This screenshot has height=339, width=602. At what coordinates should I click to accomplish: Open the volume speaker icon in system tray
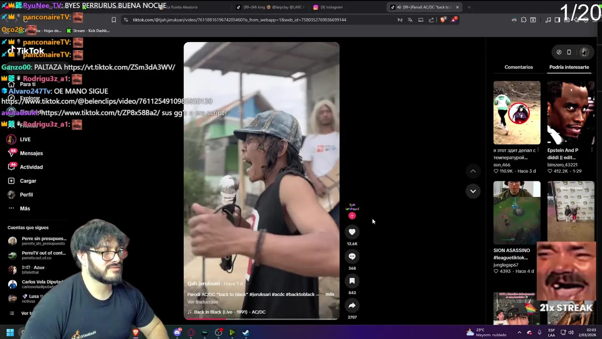point(571,332)
